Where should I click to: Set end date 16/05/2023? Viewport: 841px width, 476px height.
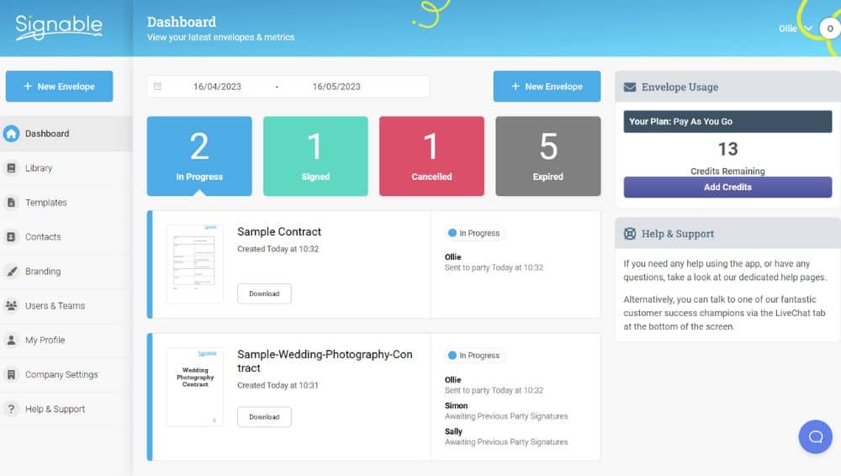coord(336,87)
